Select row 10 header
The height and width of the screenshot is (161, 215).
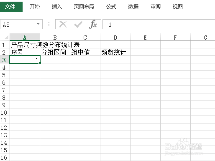(5, 112)
